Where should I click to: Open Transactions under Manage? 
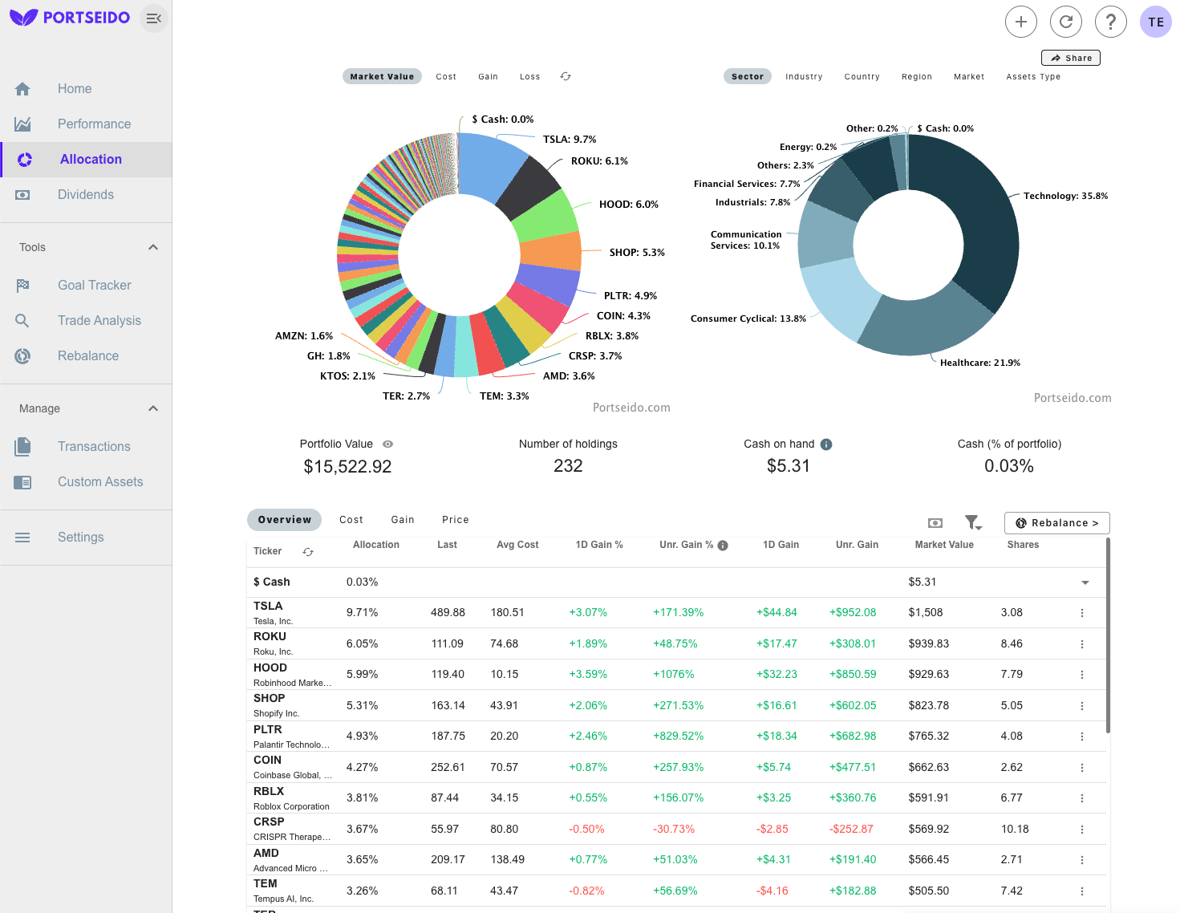click(94, 446)
